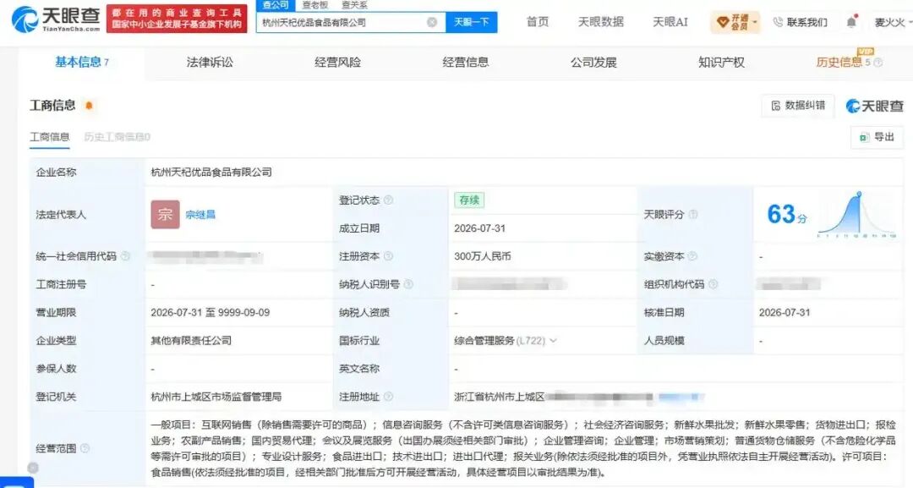Screen dimensions: 913x488
Task: Click the red 宗 avatar of legal representative
Action: point(166,214)
